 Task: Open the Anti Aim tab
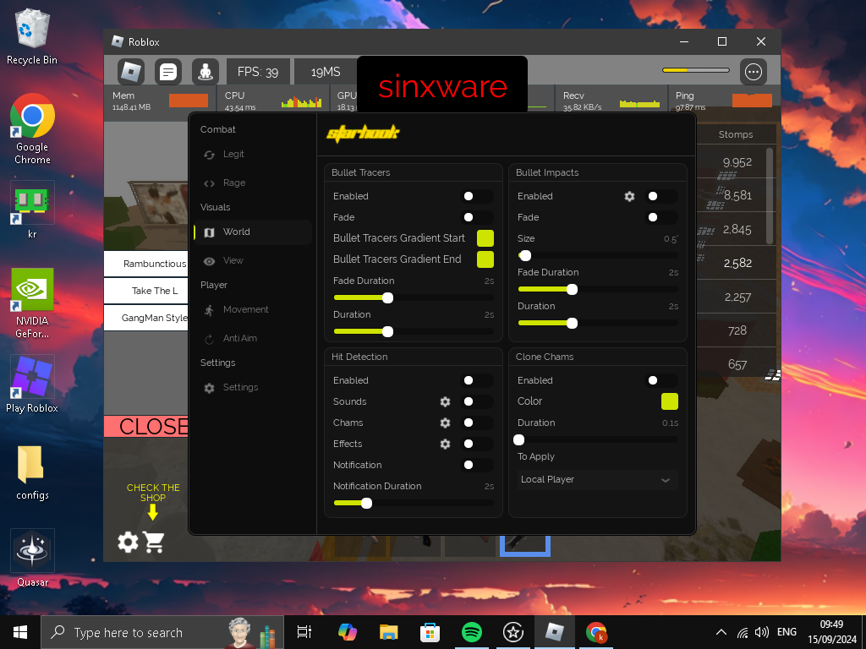pos(253,339)
